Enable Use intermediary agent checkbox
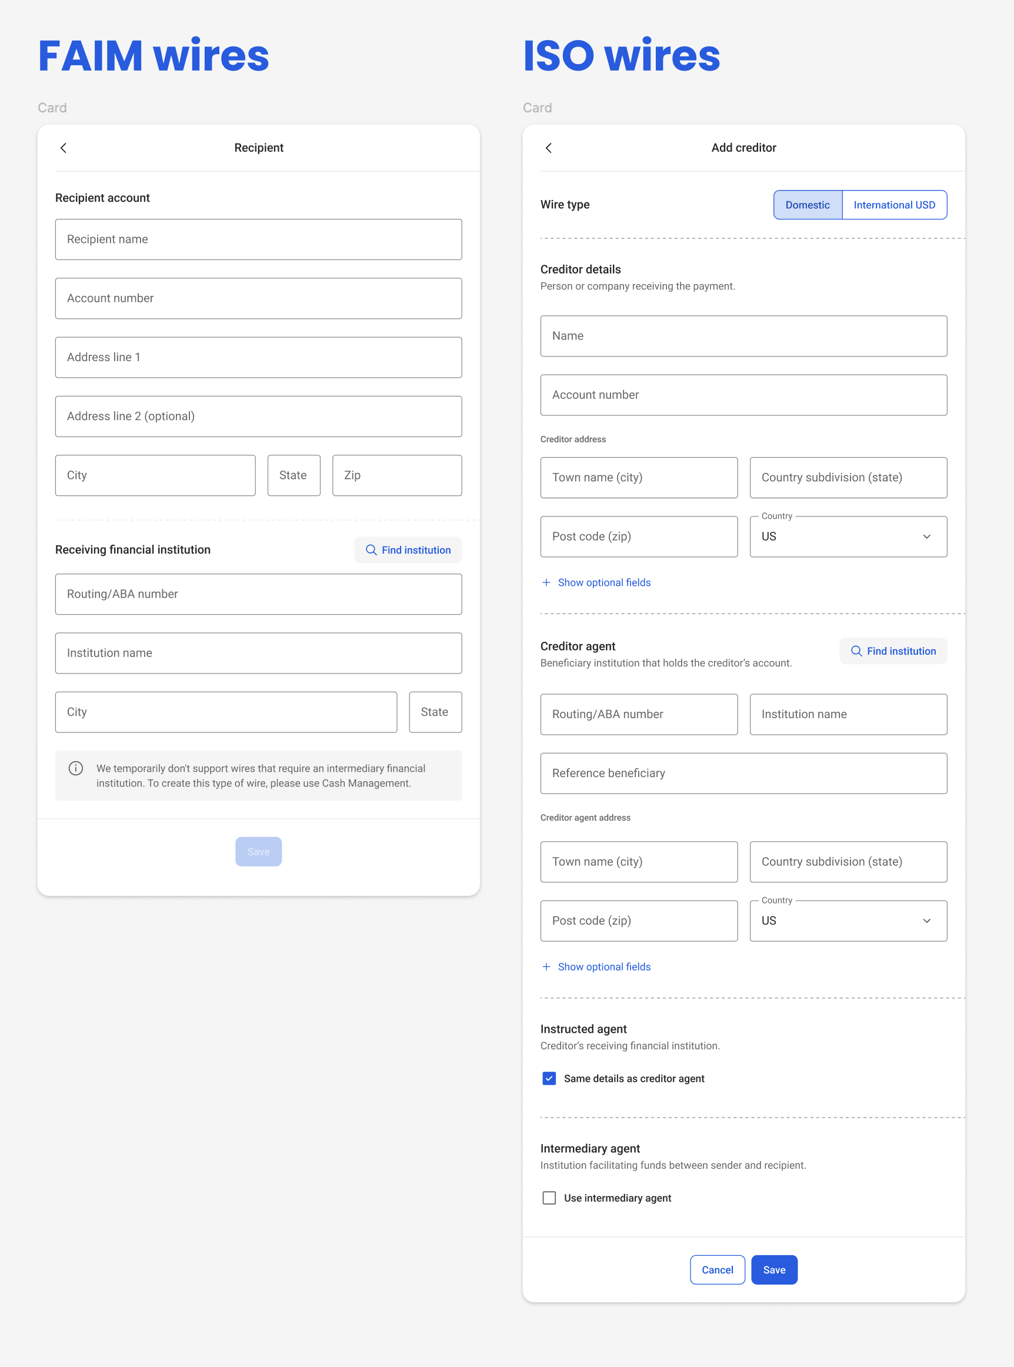 click(549, 1197)
